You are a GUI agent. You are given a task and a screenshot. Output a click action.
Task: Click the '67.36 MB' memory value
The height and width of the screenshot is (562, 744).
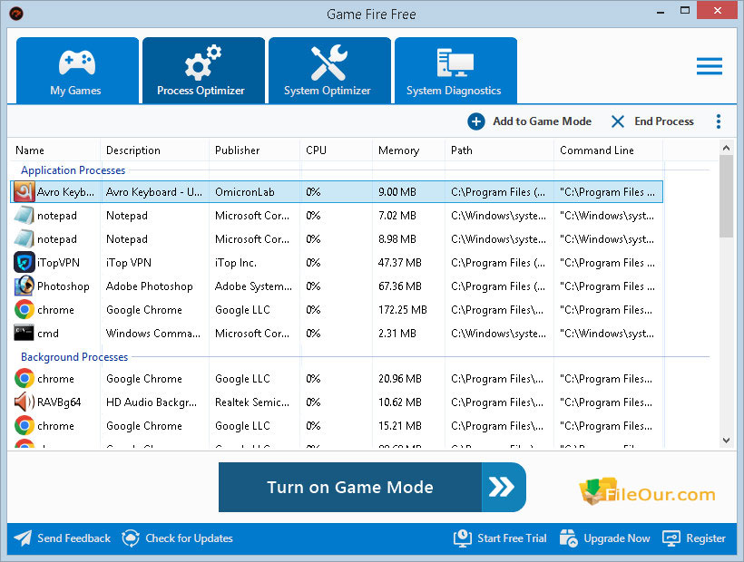pyautogui.click(x=400, y=286)
